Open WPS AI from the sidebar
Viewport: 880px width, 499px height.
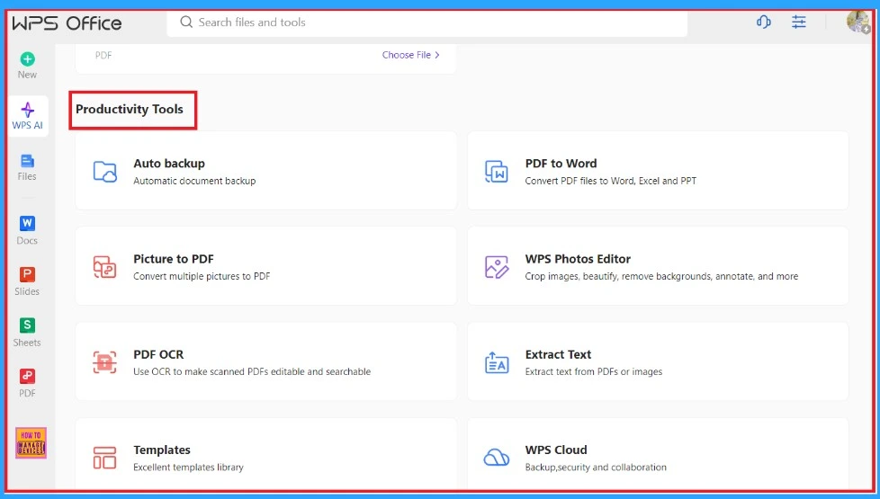28,116
